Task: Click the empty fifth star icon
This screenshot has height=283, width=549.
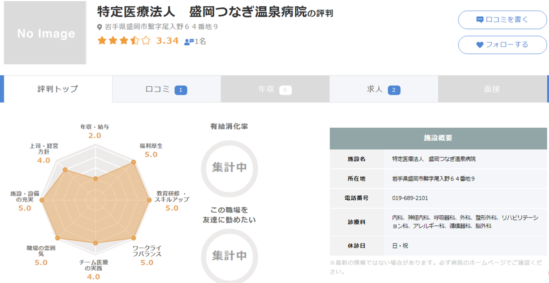Action: pos(145,41)
